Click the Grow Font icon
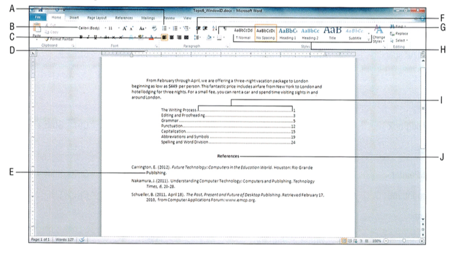 pos(124,29)
